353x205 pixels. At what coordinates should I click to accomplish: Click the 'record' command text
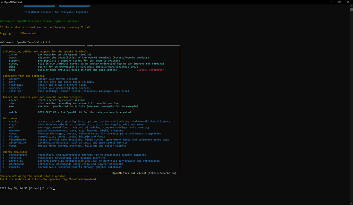tap(14, 100)
